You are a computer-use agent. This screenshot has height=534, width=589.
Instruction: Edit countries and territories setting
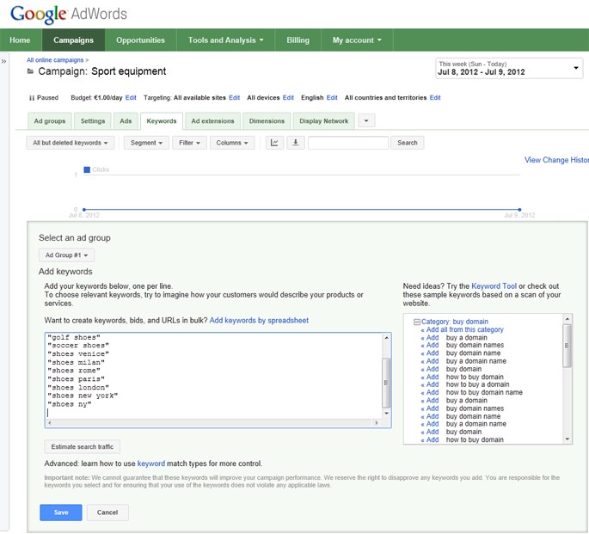[x=435, y=98]
